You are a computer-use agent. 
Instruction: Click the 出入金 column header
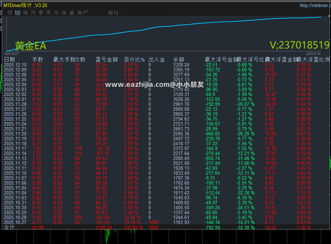(157, 59)
